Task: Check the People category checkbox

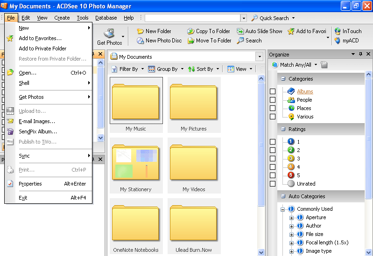Action: pos(273,100)
